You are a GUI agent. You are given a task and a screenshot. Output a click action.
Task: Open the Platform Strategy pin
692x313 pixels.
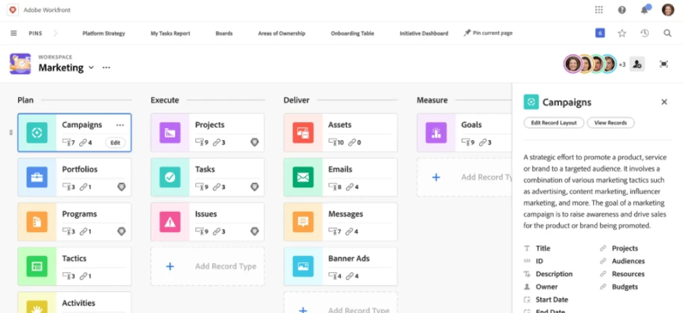click(x=103, y=33)
